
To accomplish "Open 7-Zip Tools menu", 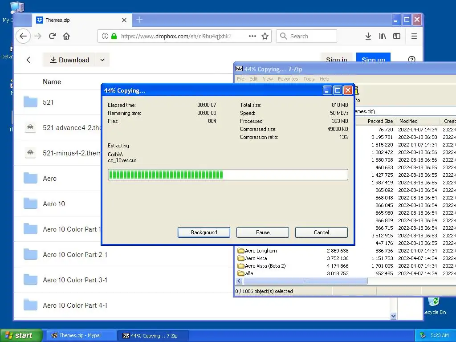I will (x=309, y=79).
